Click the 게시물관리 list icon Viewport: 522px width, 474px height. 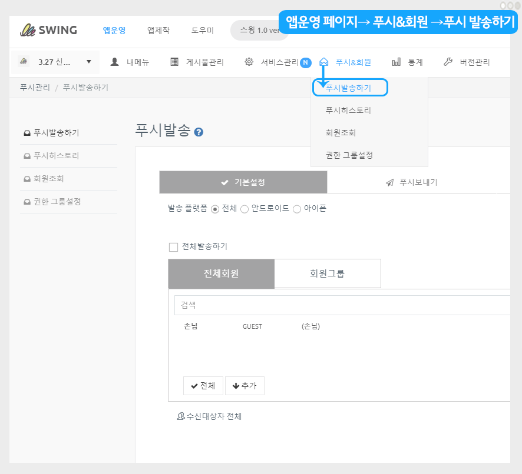(174, 62)
